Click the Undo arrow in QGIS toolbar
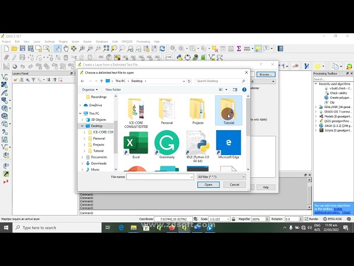354x266 pixels. (23, 66)
